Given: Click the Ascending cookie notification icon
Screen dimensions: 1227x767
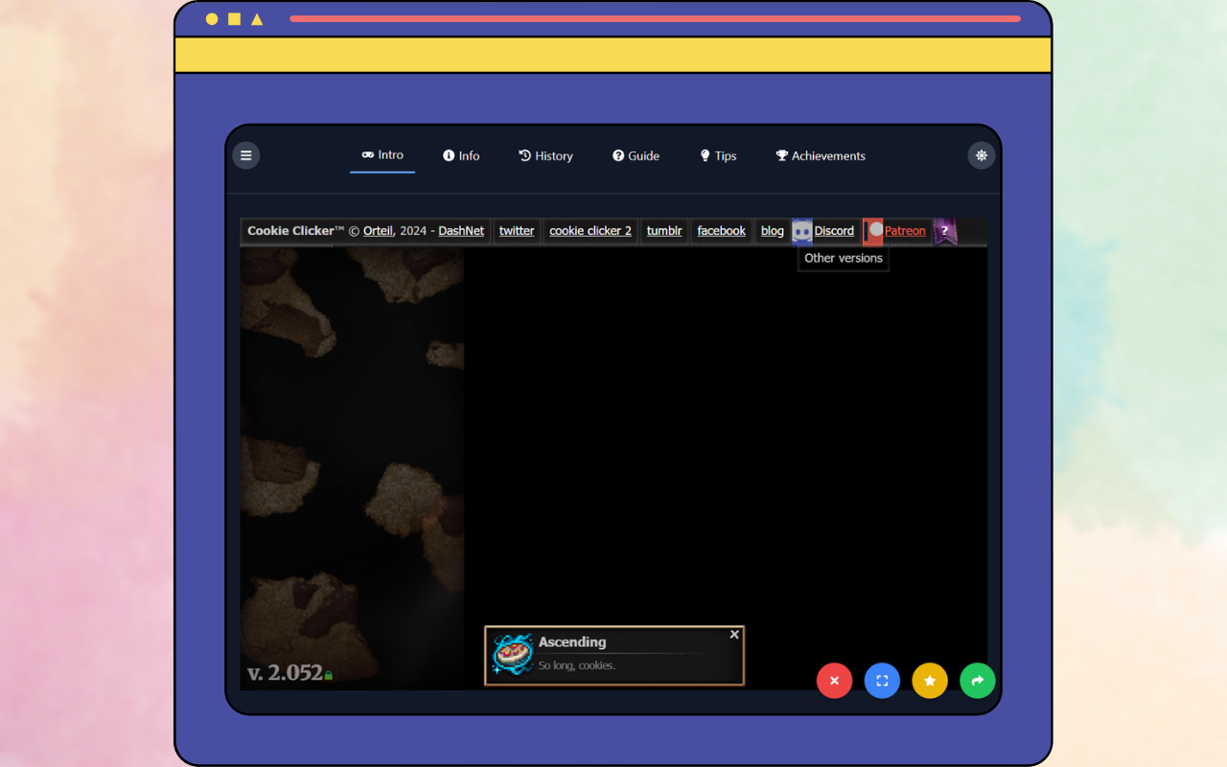Looking at the screenshot, I should pos(512,655).
